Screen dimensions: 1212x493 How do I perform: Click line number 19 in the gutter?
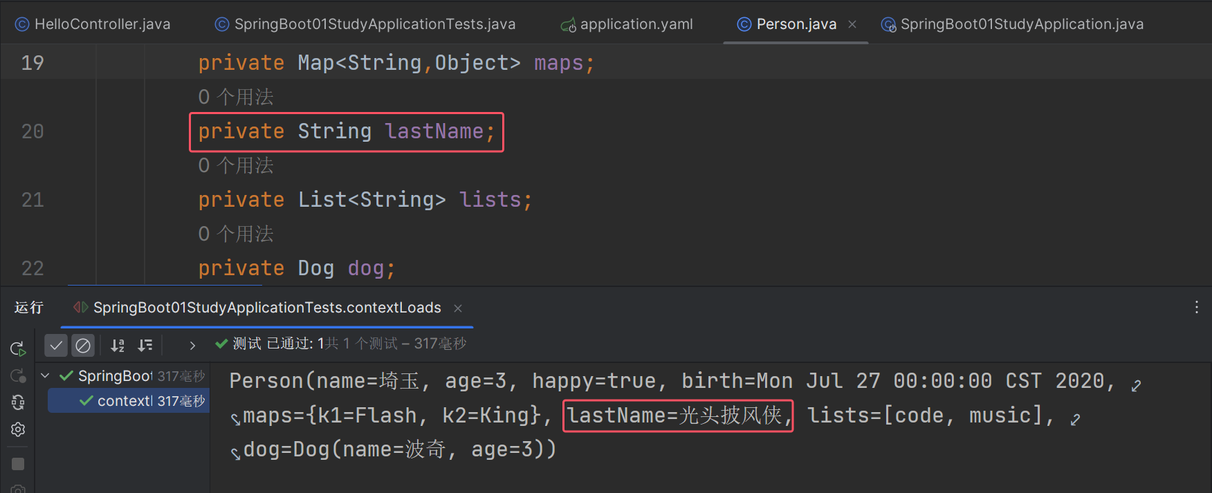coord(33,63)
